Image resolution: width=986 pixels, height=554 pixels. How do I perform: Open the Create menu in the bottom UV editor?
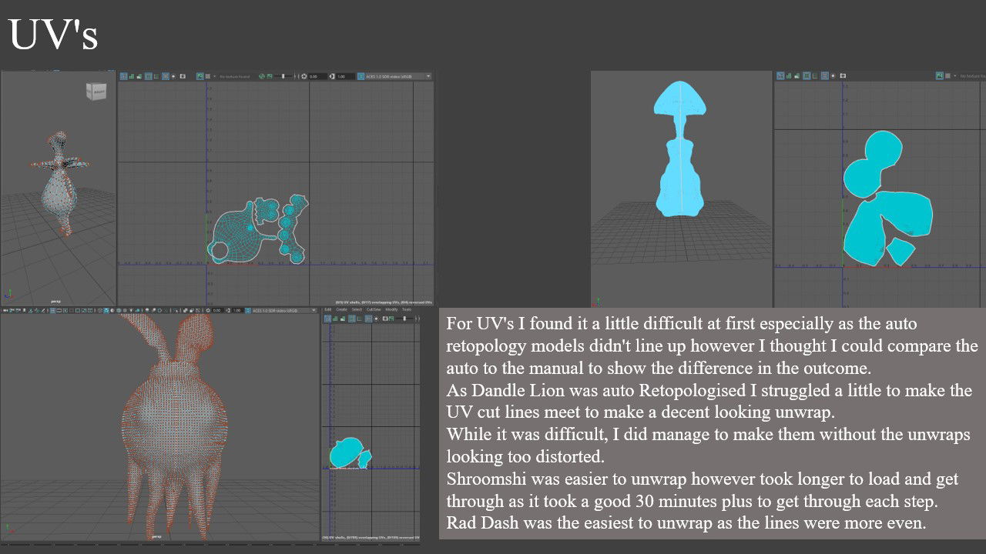tap(341, 310)
